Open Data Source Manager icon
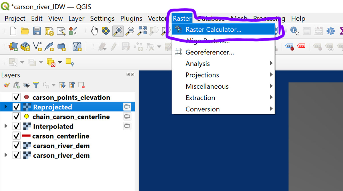 coord(13,46)
